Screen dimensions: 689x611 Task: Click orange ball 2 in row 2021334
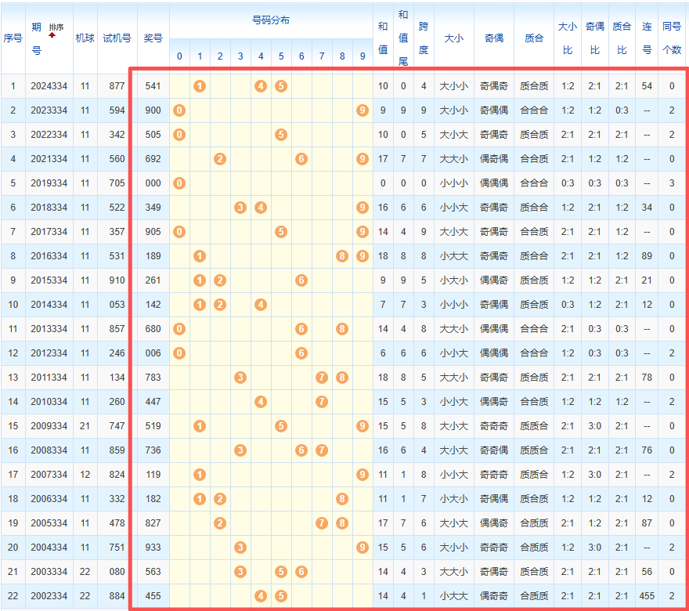[x=220, y=159]
